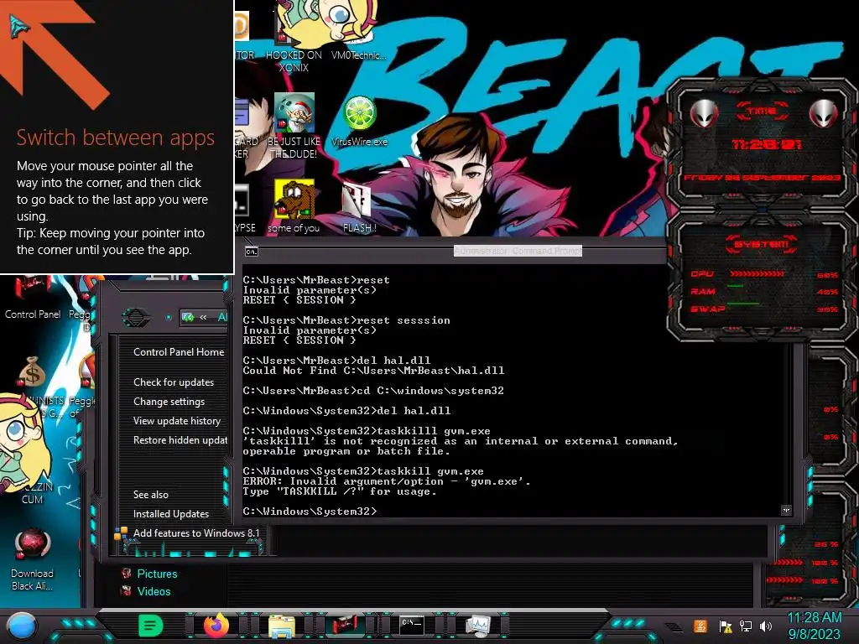Open the clock showing 11:28 AM
Screen dimensions: 859x644
pyautogui.click(x=814, y=626)
